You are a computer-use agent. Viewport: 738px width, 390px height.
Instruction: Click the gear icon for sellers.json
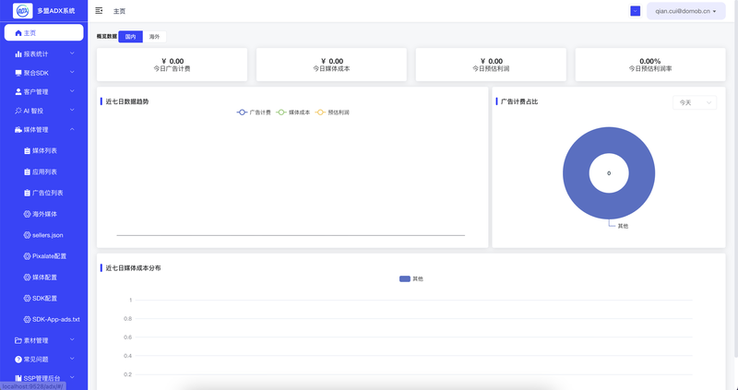click(27, 235)
